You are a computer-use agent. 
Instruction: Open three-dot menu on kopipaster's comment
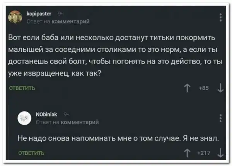click(x=220, y=18)
